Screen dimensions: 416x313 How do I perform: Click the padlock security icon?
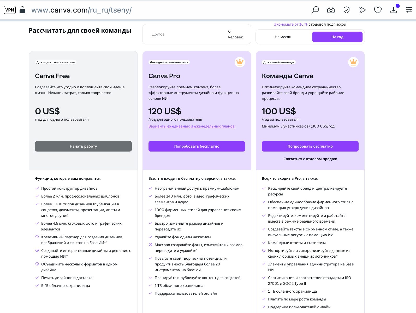click(23, 10)
